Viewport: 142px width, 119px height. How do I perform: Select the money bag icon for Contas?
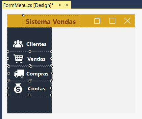tap(18, 88)
